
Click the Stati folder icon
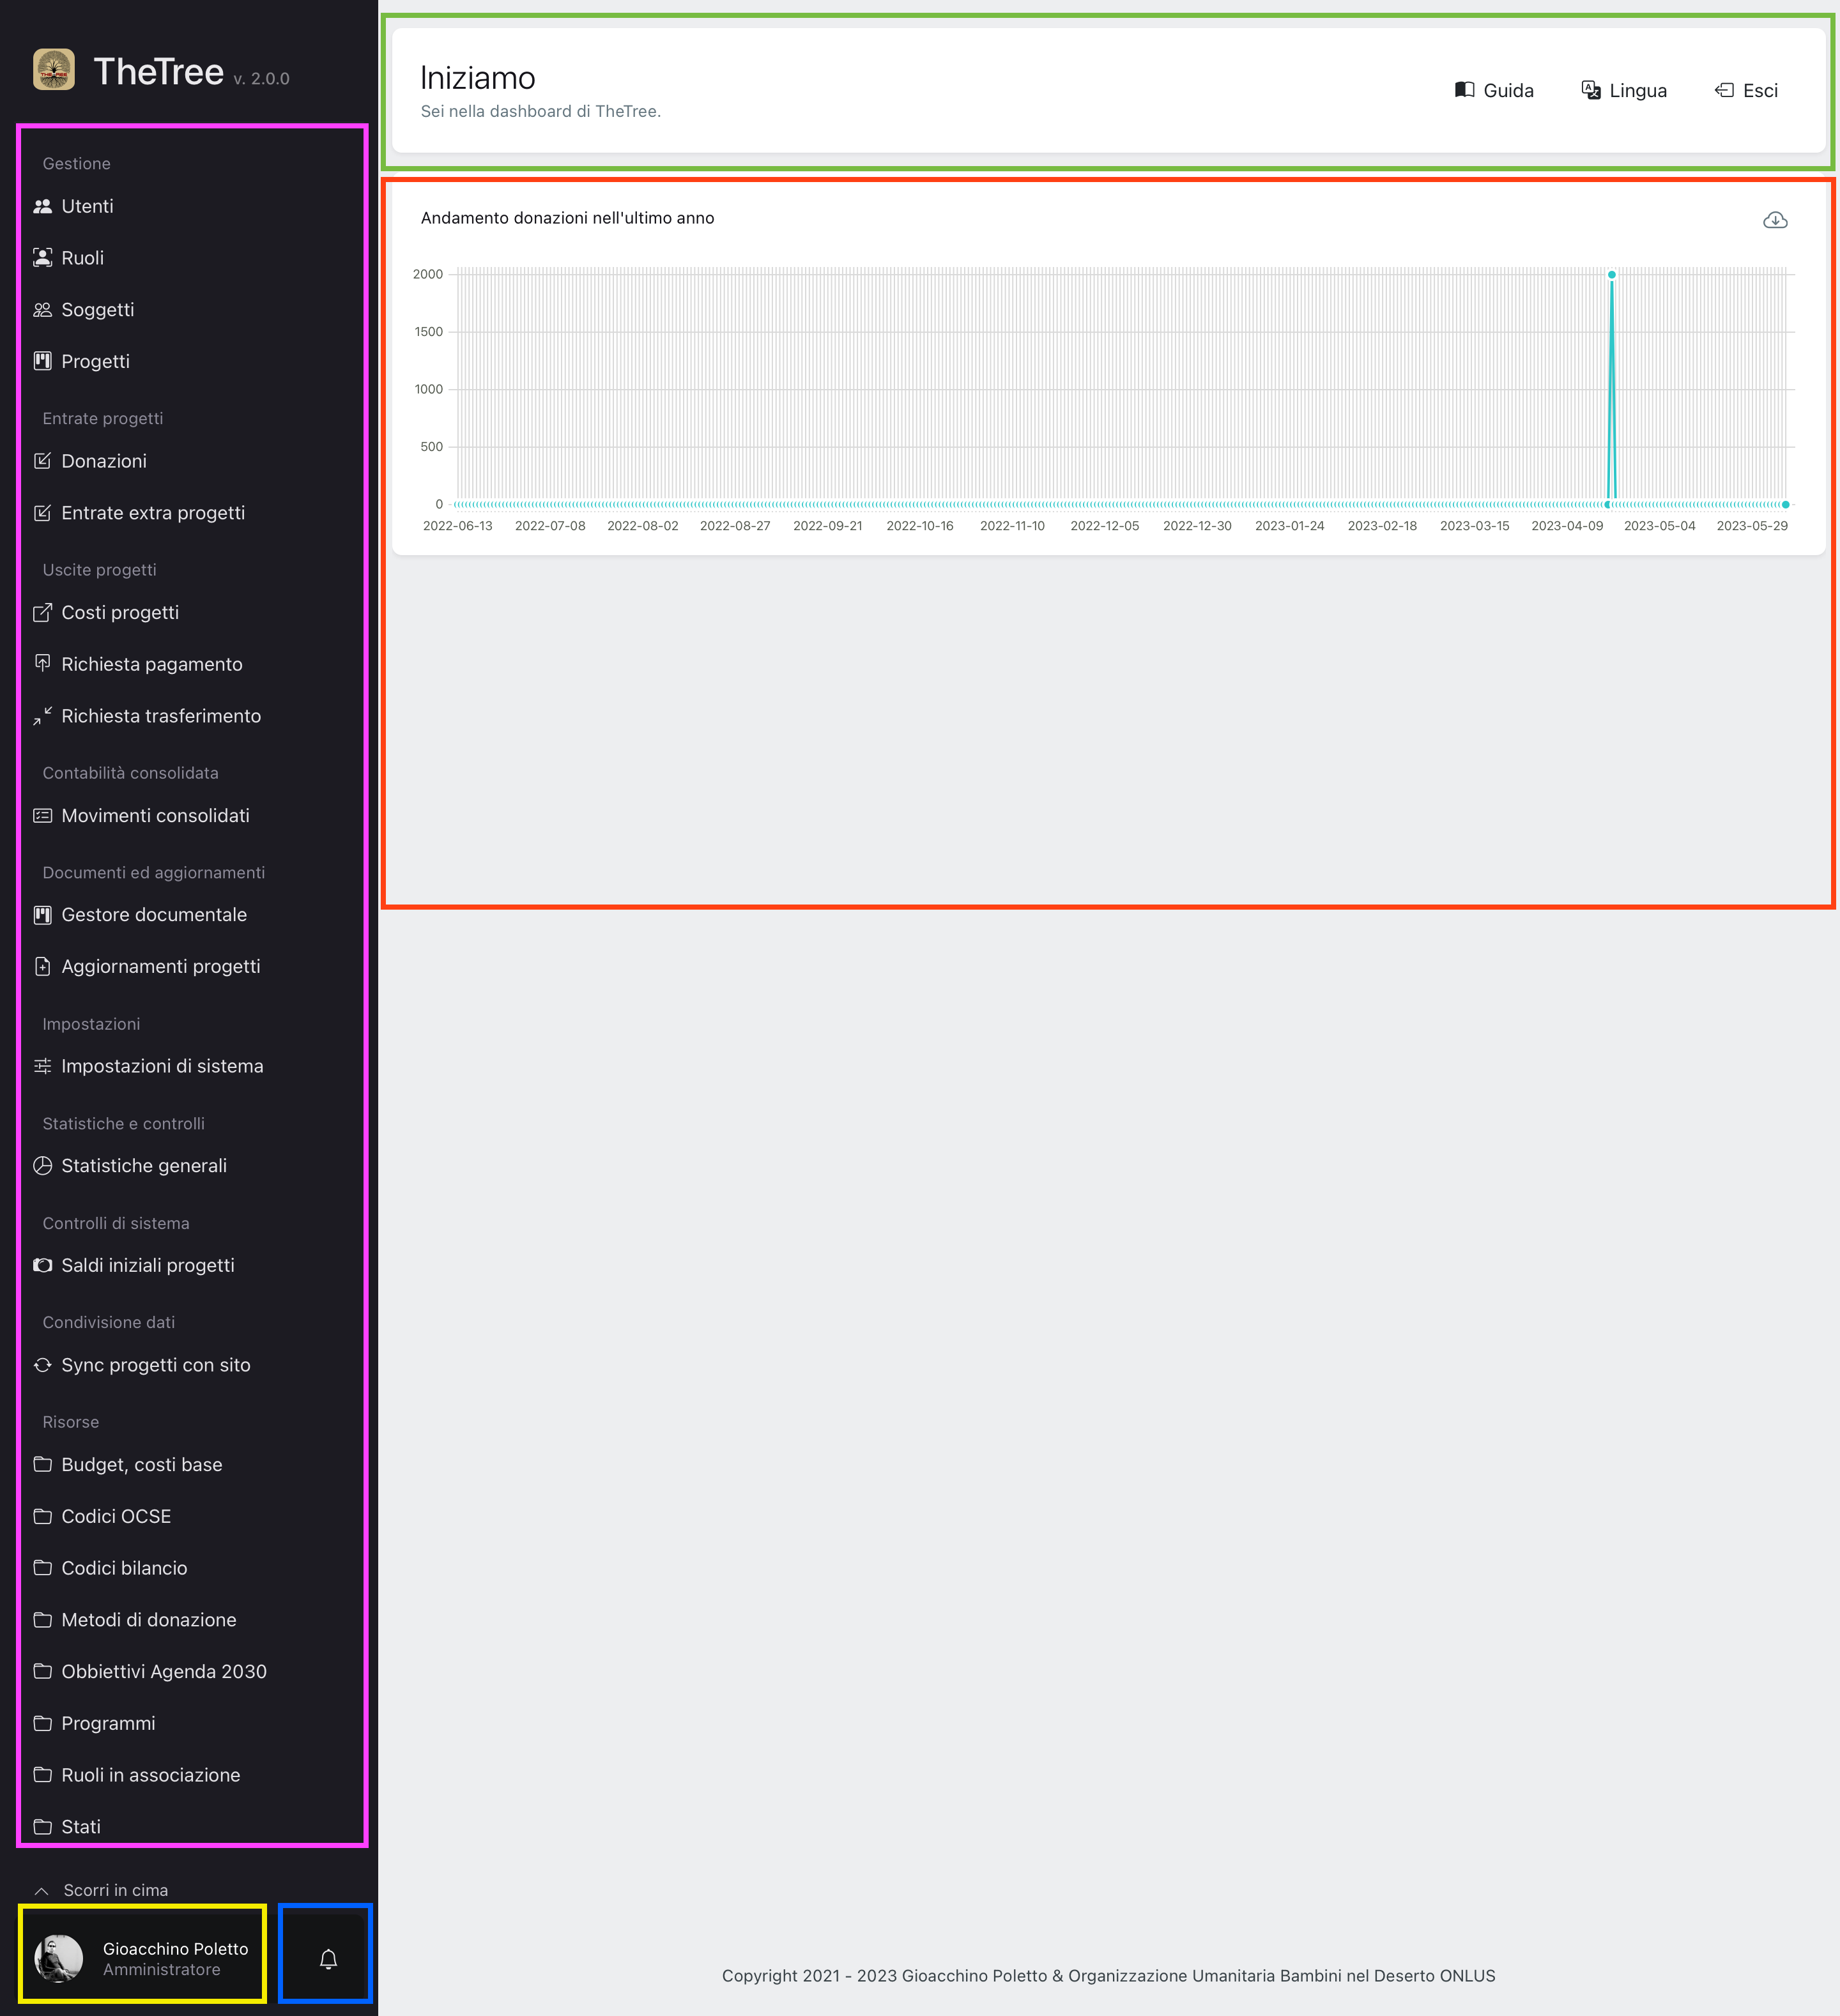pyautogui.click(x=42, y=1827)
